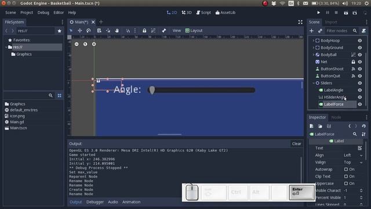The height and width of the screenshot is (209, 371).
Task: Load a resource with Inspector folder icon
Action: click(320, 126)
